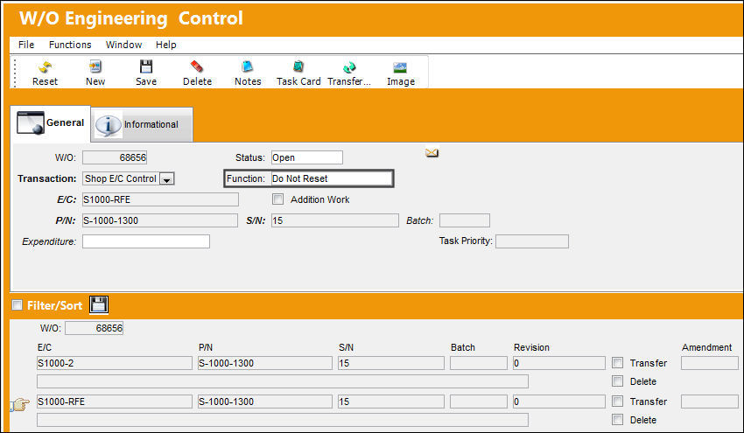Select P/N cell in the S1000-RFE list row
744x433 pixels.
point(264,402)
